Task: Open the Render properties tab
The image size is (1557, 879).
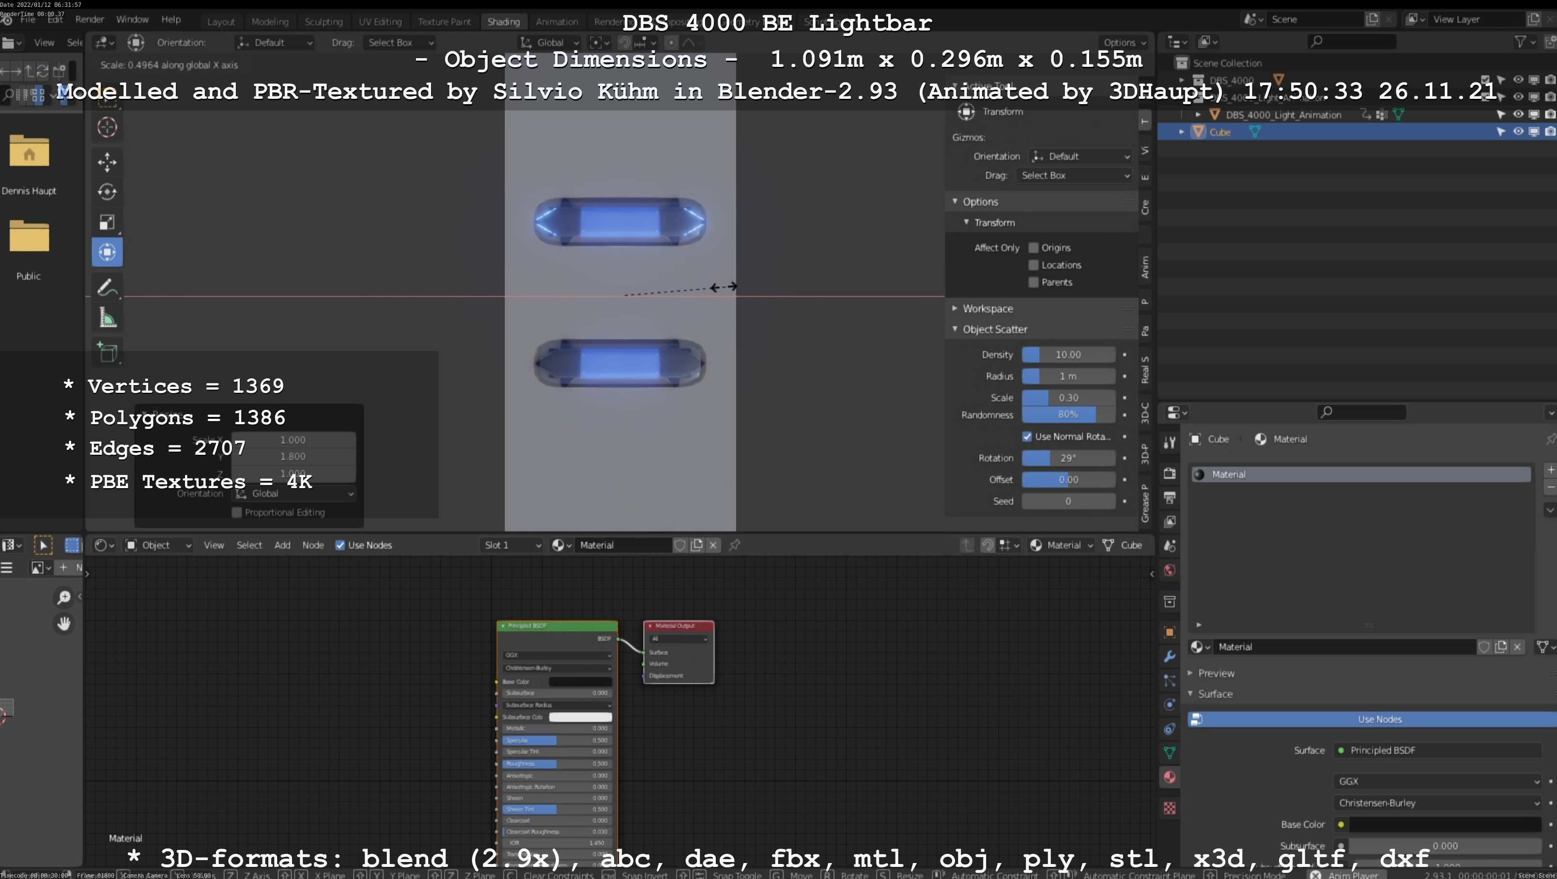Action: coord(1170,473)
